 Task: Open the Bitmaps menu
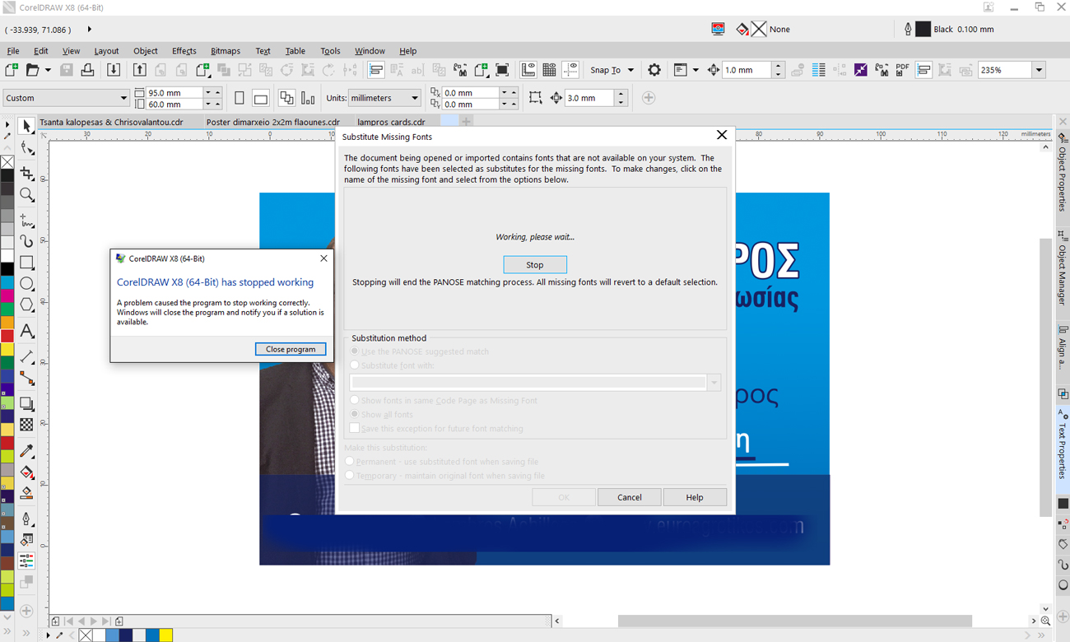(x=225, y=51)
